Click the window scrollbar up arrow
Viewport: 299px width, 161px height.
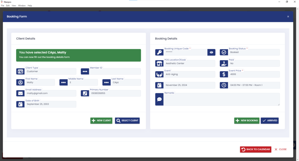(298, 8)
